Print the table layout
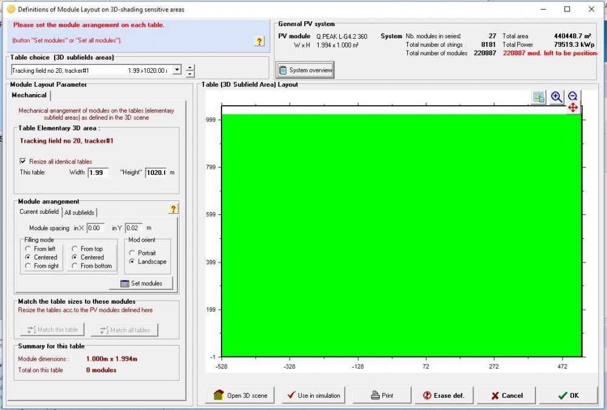The width and height of the screenshot is (607, 410). [382, 395]
